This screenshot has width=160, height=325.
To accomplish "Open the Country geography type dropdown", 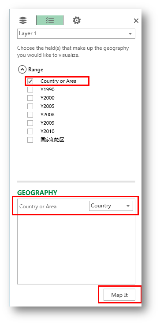I will [x=111, y=206].
